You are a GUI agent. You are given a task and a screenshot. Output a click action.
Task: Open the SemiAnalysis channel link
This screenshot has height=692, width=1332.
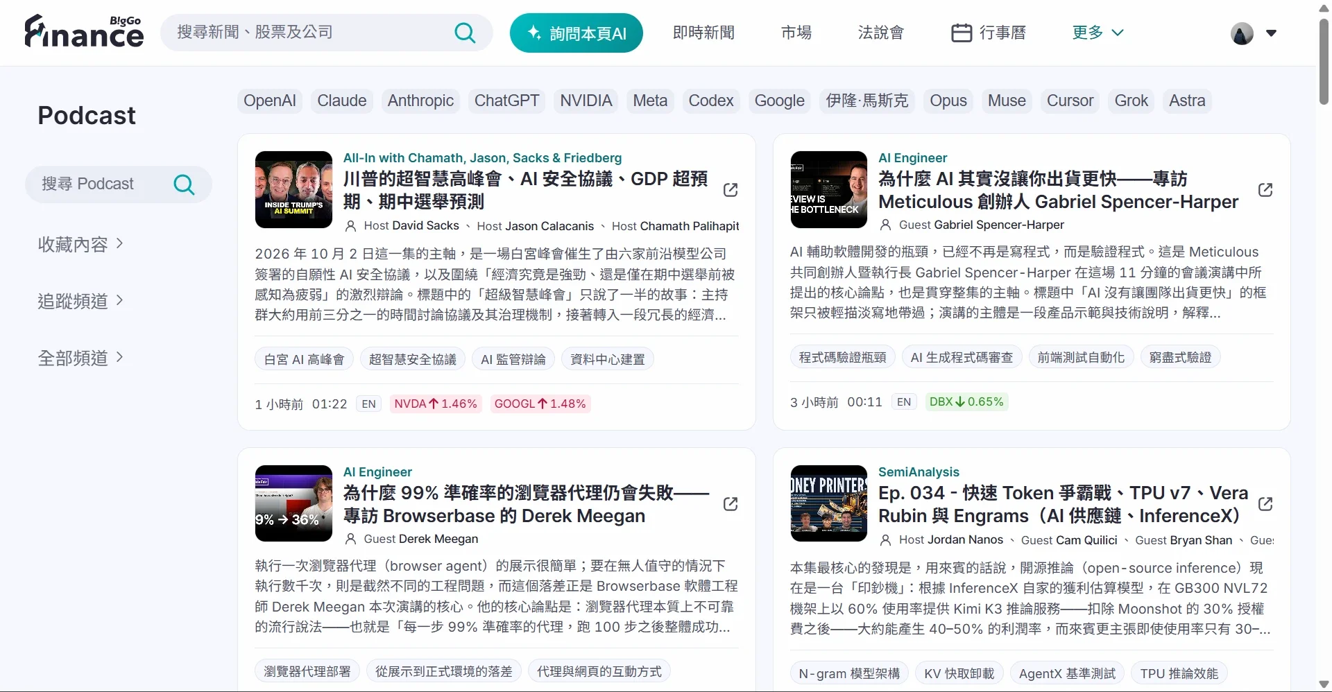(x=919, y=472)
